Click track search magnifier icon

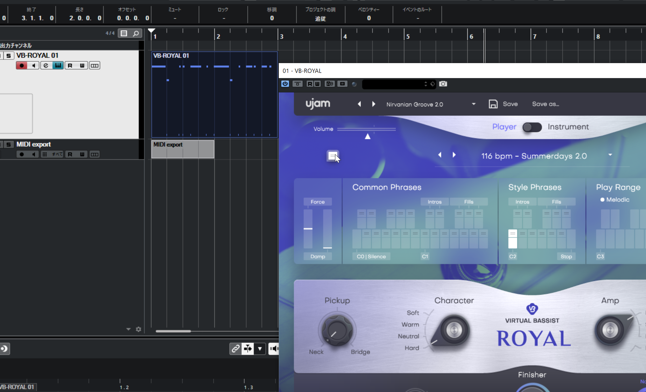click(x=136, y=33)
